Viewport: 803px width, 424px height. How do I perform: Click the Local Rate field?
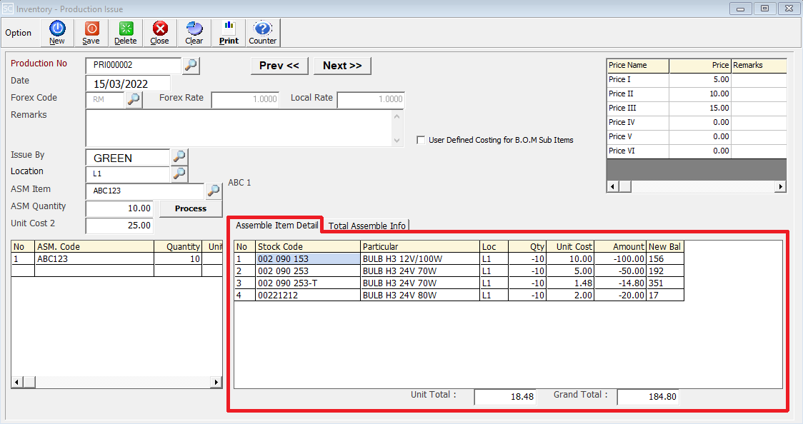[x=371, y=99]
